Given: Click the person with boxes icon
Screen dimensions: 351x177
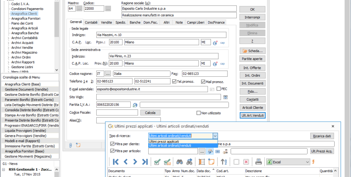Looking at the screenshot, I should (225, 151).
